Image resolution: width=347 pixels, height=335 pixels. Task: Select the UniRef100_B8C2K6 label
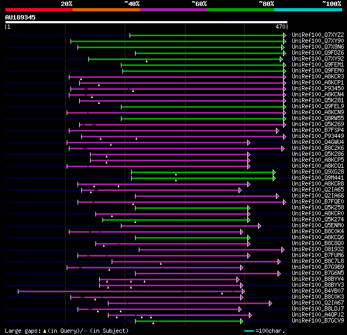(x=318, y=148)
